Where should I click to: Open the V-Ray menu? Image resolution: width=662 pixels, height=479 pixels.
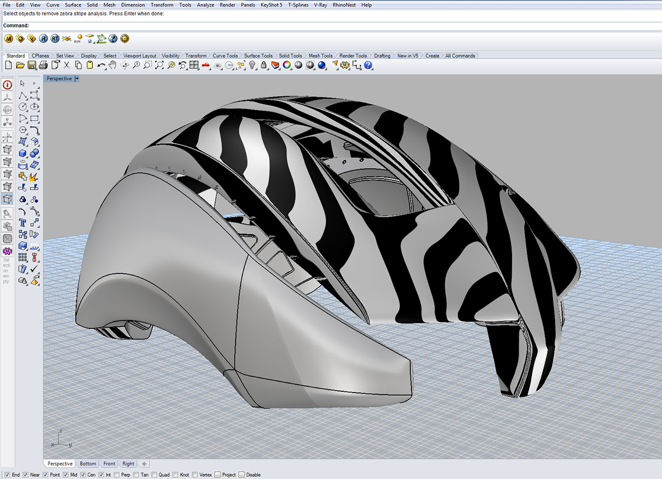tap(321, 5)
